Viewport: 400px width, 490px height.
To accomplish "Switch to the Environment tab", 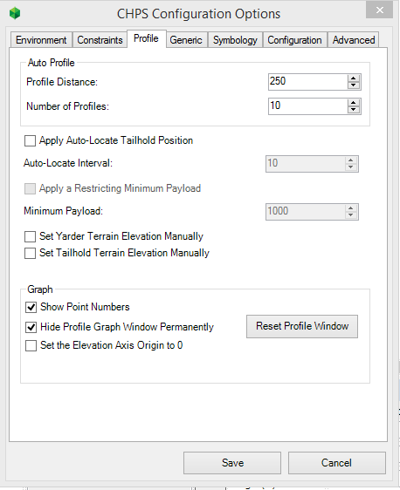I will [x=41, y=40].
